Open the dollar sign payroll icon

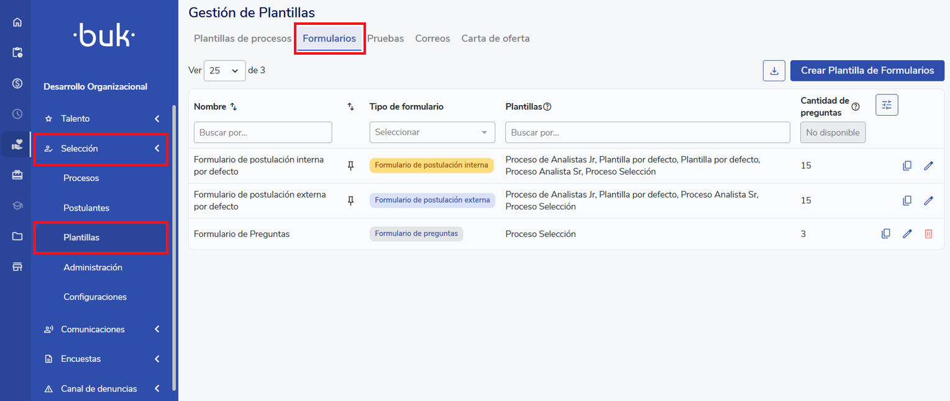click(x=17, y=83)
